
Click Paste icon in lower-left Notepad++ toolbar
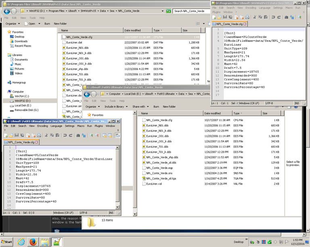pyautogui.click(x=58, y=135)
